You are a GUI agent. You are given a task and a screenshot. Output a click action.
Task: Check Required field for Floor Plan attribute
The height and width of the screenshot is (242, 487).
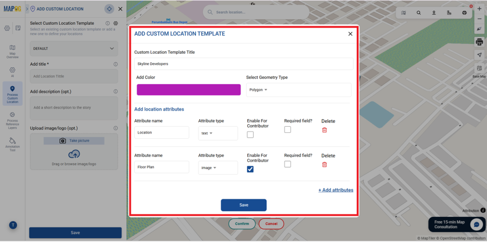pos(288,164)
